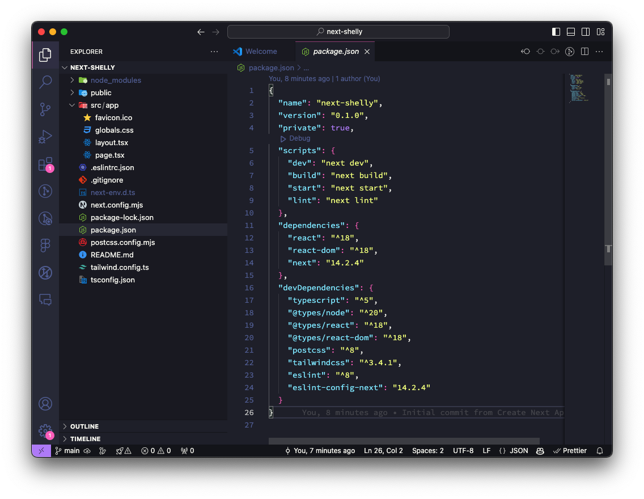The width and height of the screenshot is (644, 499).
Task: Open the Run and Debug view
Action: (x=45, y=136)
